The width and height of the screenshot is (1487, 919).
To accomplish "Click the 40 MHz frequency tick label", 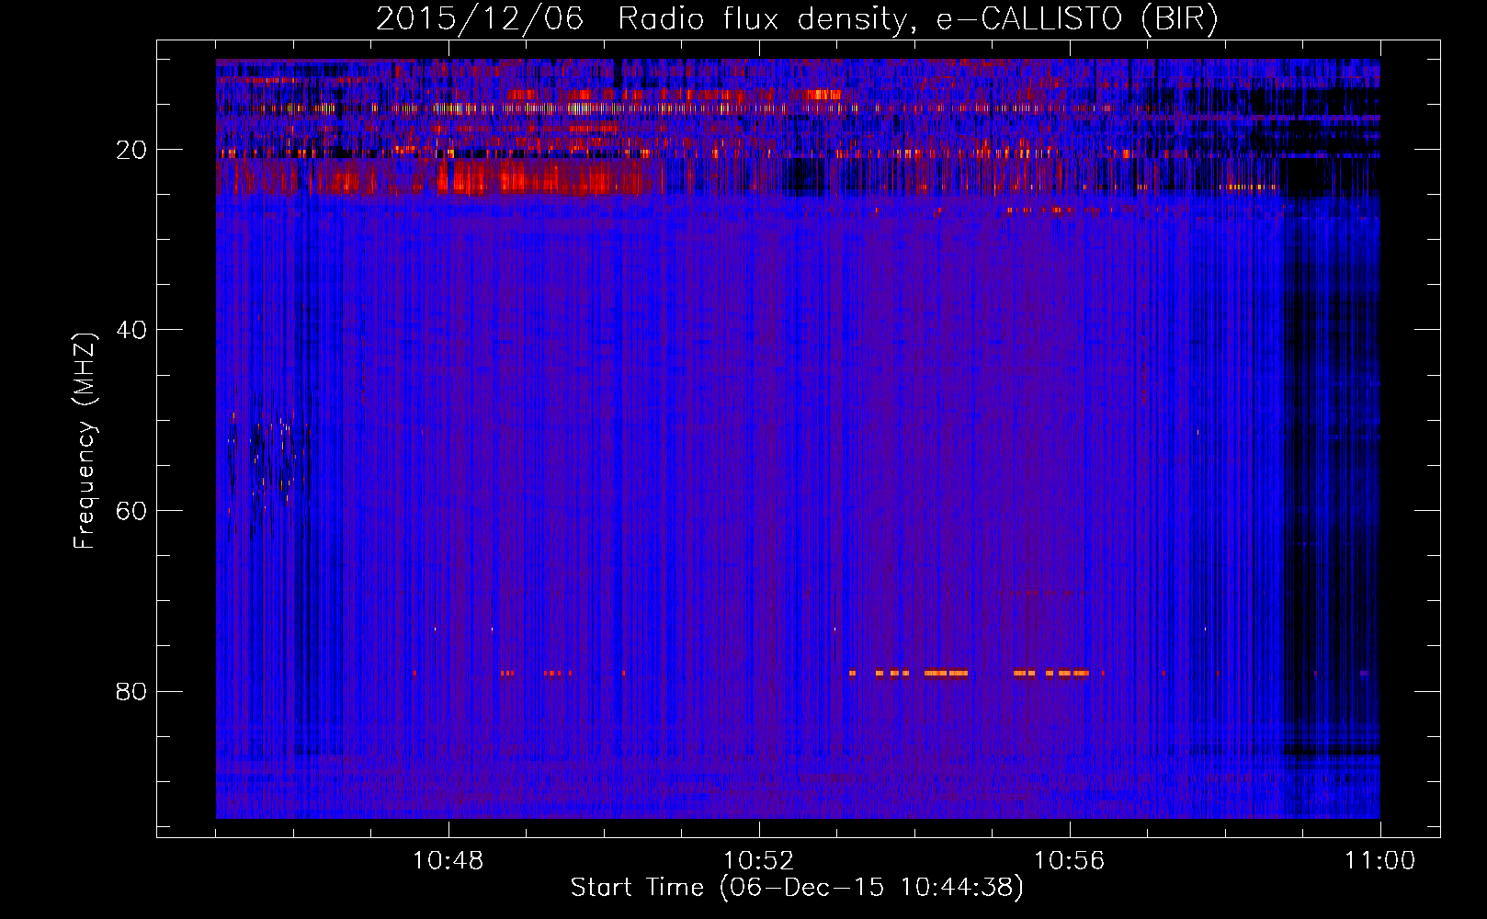I will click(131, 331).
